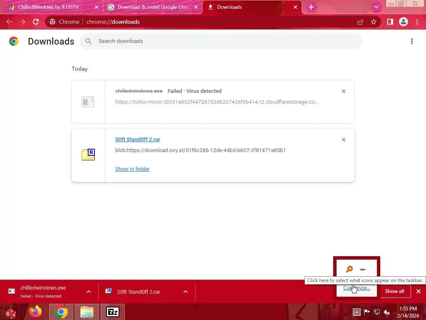This screenshot has height=320, width=426.
Task: Click the search magnifier icon
Action: (88, 41)
